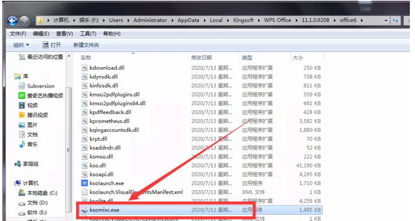Open the 帮助(H) menu
415x221 pixels.
(x=112, y=34)
